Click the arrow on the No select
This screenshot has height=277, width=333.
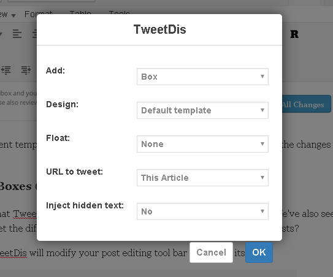262,211
